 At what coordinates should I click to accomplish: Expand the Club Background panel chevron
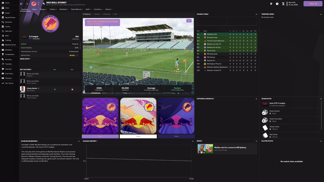point(79,141)
